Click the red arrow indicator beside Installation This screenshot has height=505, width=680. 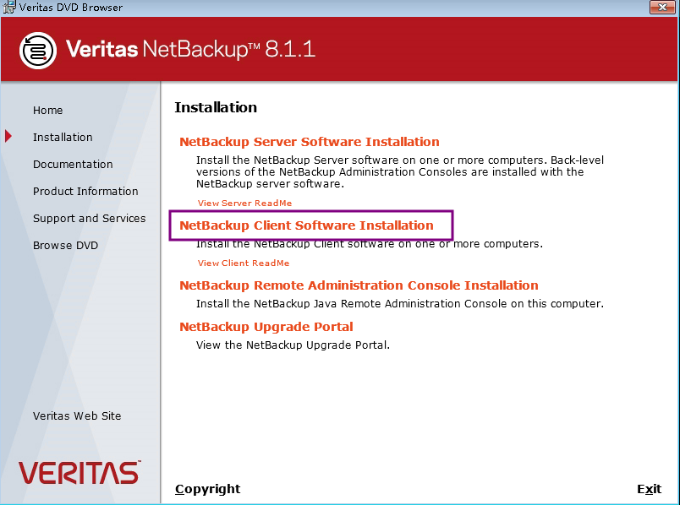pyautogui.click(x=8, y=137)
